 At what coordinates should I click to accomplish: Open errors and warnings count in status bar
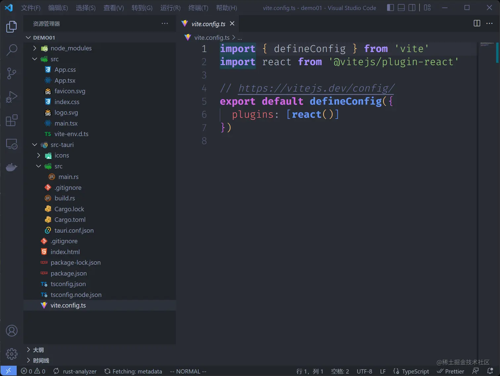coord(33,371)
